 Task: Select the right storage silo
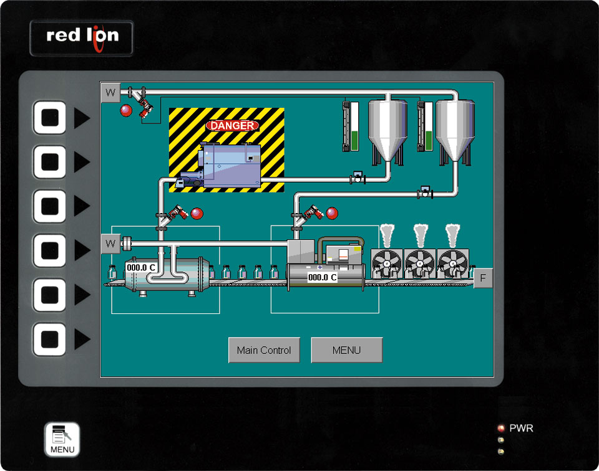pos(455,131)
